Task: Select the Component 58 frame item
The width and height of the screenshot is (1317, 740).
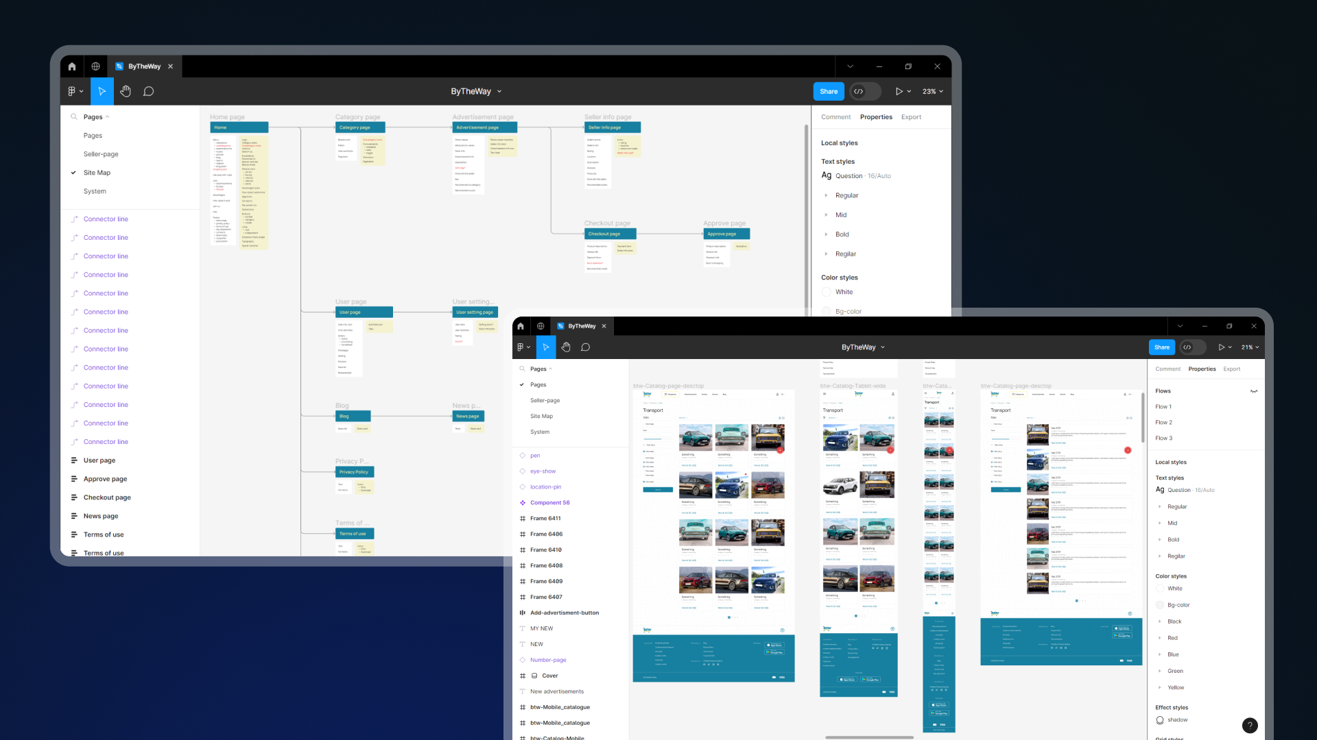Action: coord(550,502)
